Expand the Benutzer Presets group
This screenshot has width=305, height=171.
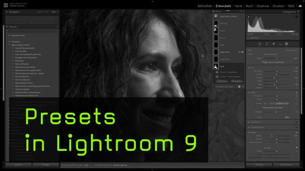(x=9, y=36)
